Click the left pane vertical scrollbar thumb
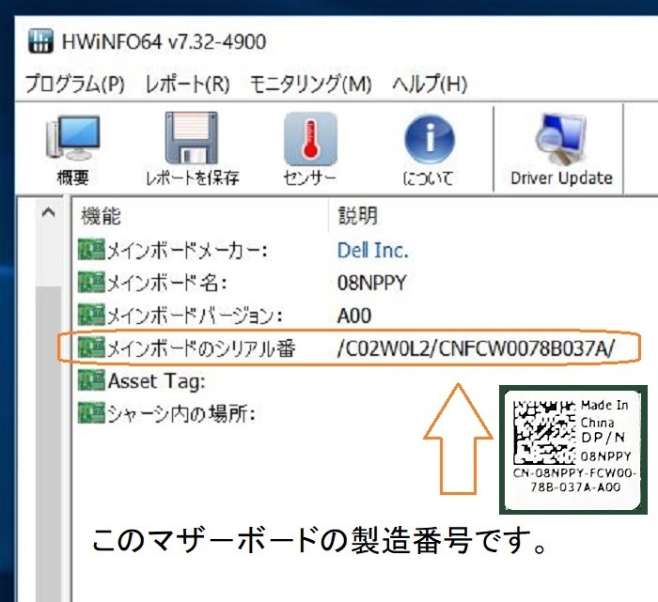The width and height of the screenshot is (658, 602). click(x=49, y=444)
